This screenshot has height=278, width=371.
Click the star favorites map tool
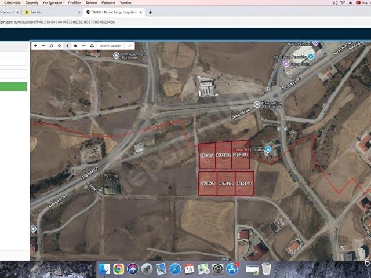75,46
